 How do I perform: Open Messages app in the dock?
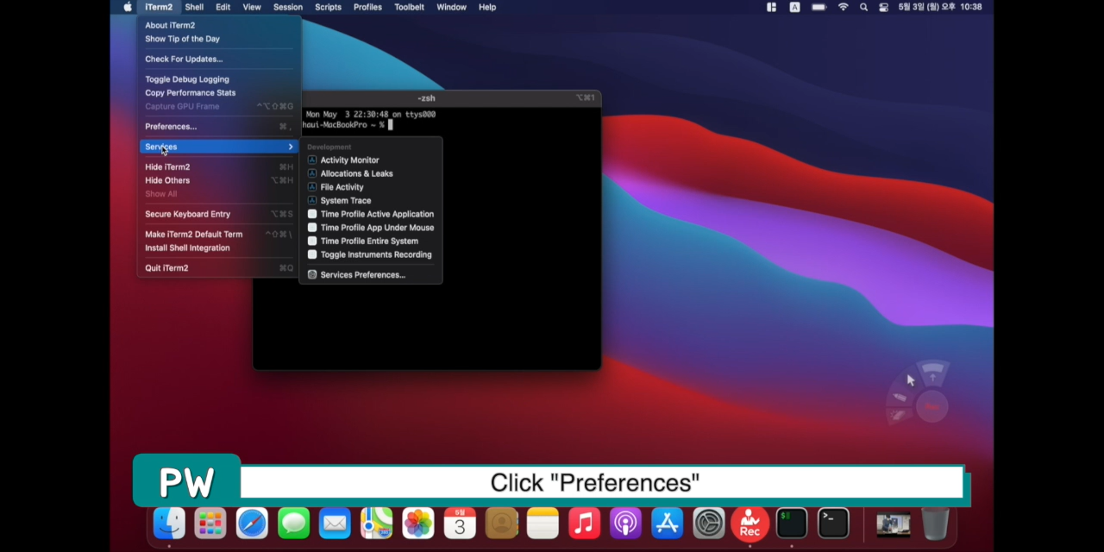[x=293, y=523]
